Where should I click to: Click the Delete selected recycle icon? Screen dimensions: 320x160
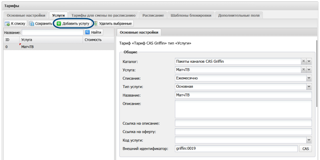tap(96, 24)
